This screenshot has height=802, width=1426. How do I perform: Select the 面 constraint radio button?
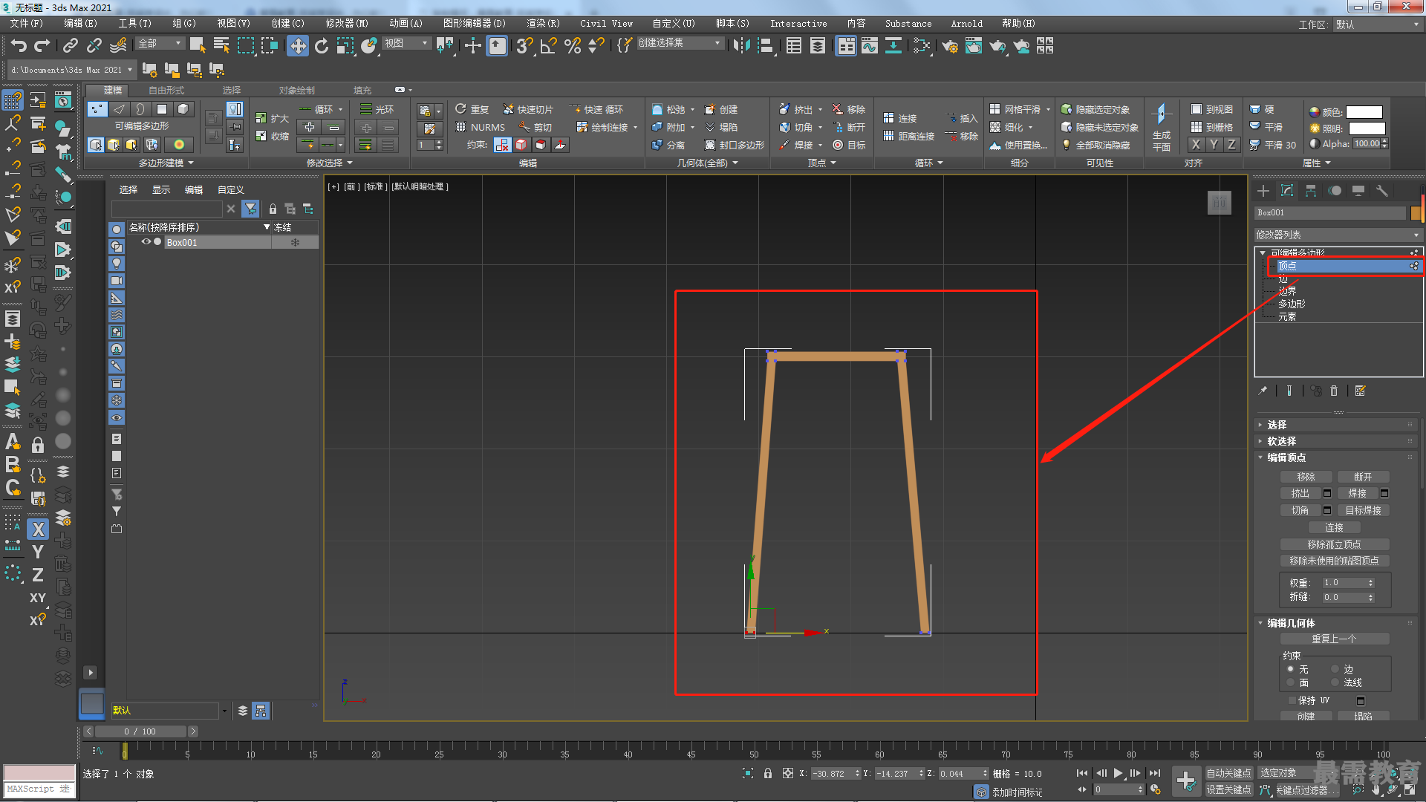pyautogui.click(x=1291, y=682)
